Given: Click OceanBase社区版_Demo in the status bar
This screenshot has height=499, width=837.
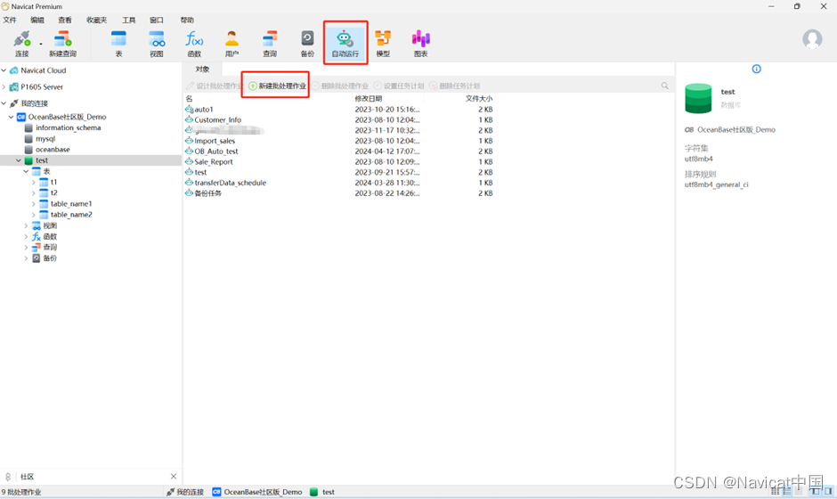Looking at the screenshot, I should click(257, 492).
